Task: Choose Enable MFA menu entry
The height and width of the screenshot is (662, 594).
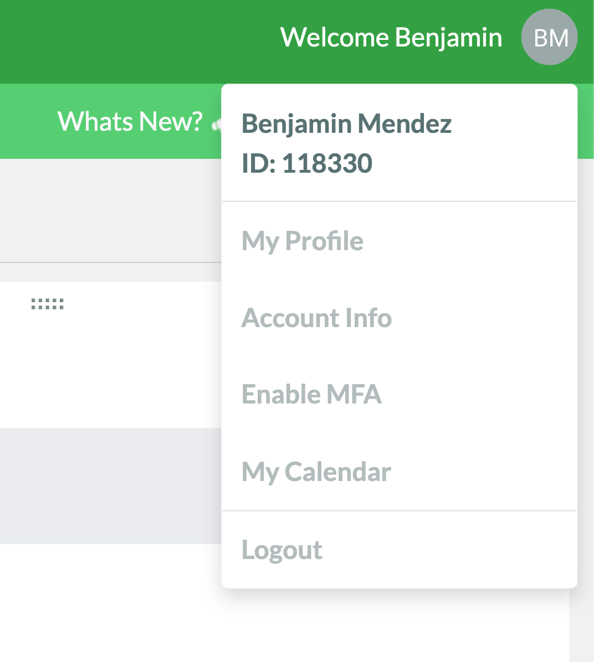Action: 311,395
